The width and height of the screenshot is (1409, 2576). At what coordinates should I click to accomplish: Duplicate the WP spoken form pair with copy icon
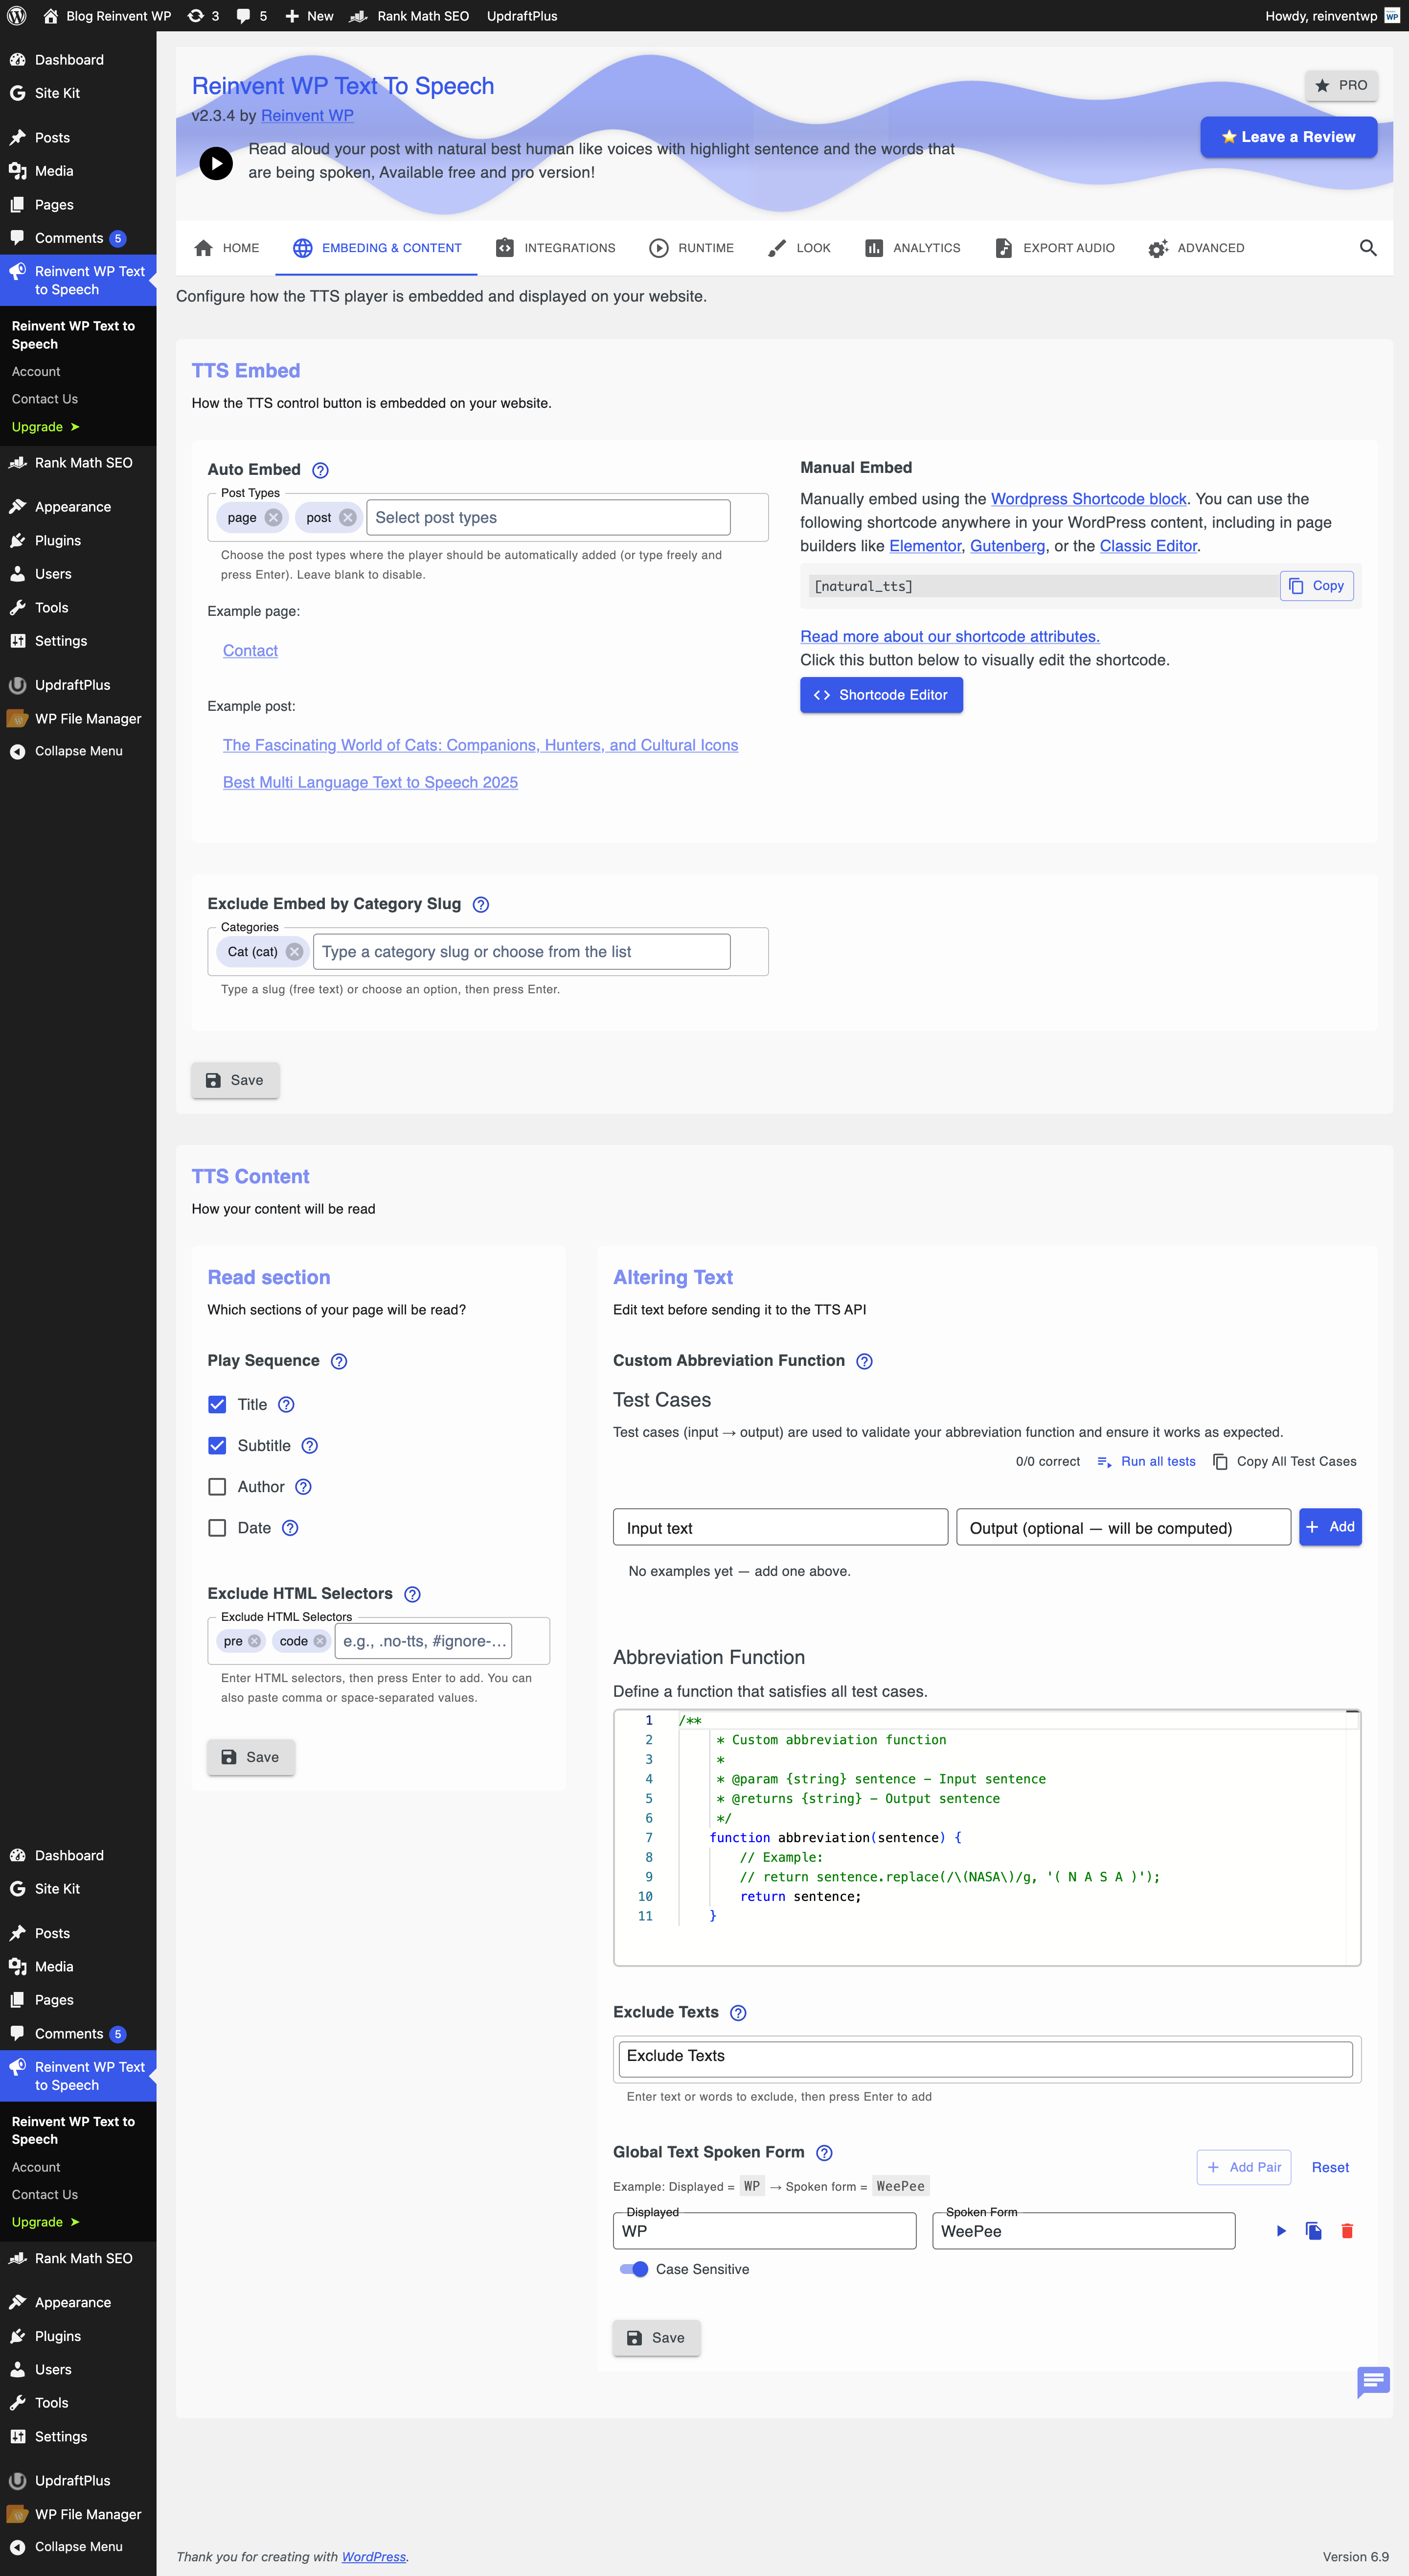coord(1313,2230)
